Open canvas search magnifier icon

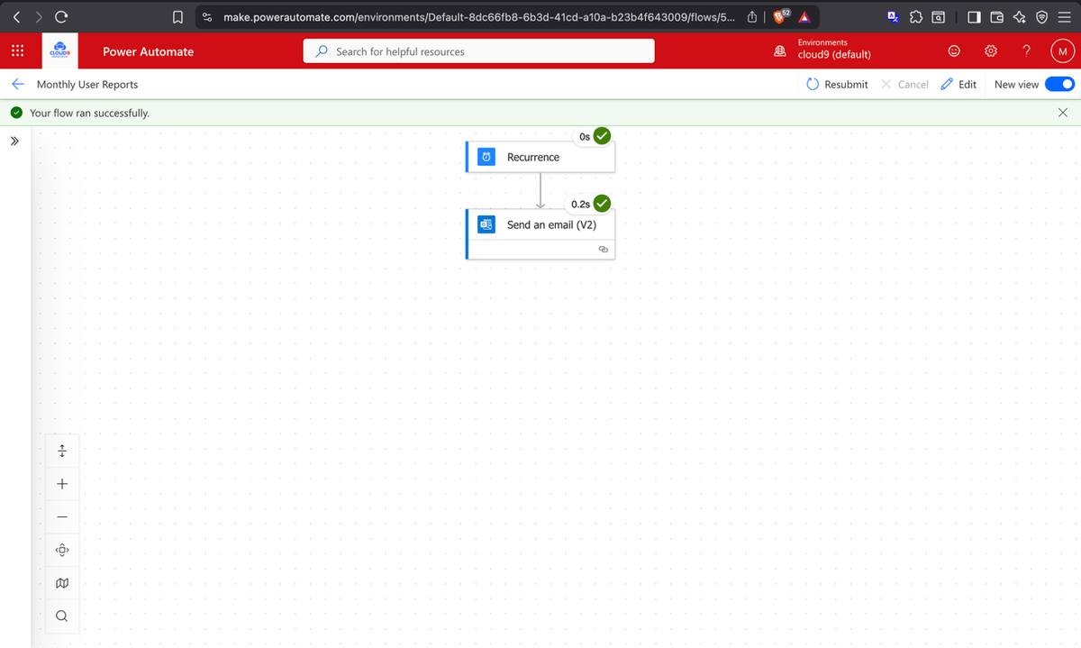61,616
